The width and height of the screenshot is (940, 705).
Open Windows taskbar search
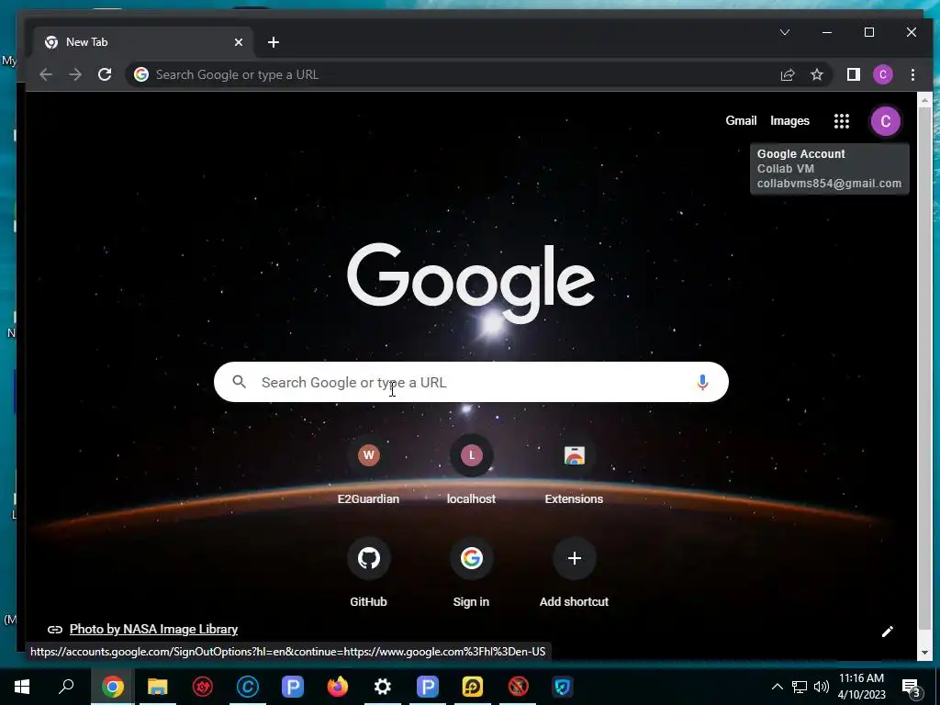[66, 687]
